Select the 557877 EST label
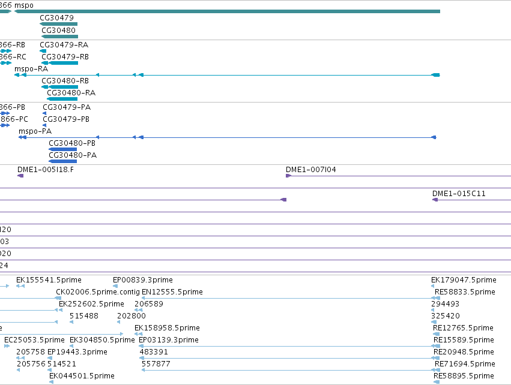The image size is (511, 385). (x=156, y=364)
